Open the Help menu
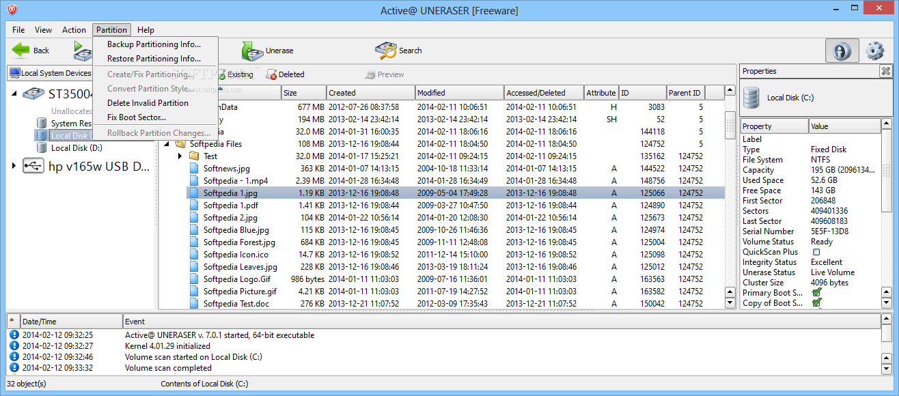 [146, 30]
